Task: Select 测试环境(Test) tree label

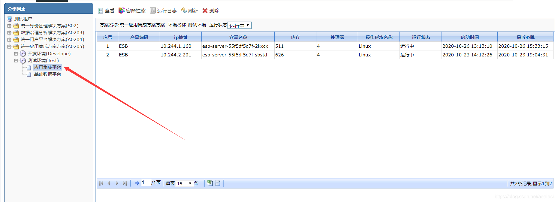Action: [x=43, y=60]
